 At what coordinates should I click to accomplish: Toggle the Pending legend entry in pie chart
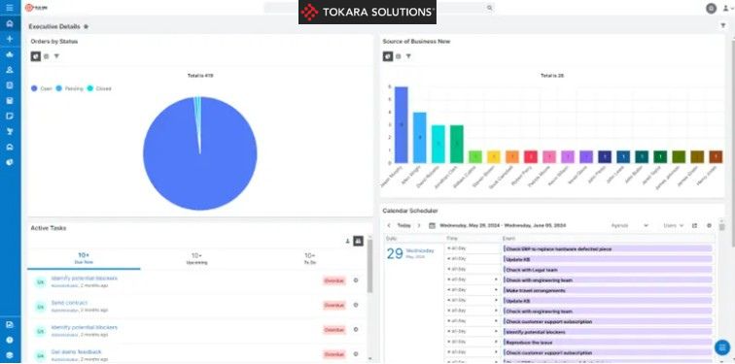tap(69, 88)
